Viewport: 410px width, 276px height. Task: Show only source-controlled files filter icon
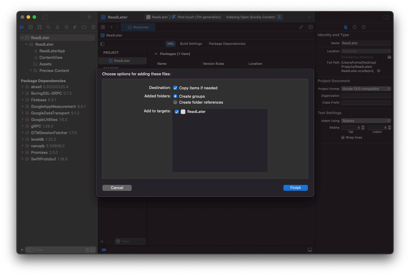(x=93, y=250)
